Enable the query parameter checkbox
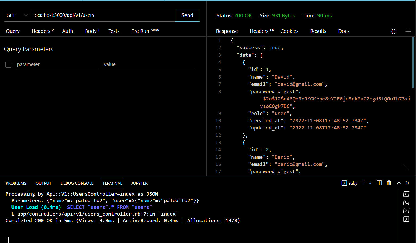Screen dimensions: 416x243 8,64
